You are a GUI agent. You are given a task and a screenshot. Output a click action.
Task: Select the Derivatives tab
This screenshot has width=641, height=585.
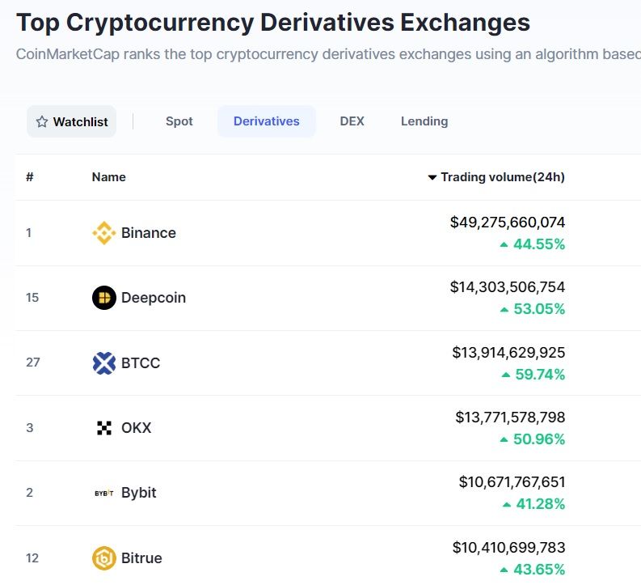tap(267, 121)
